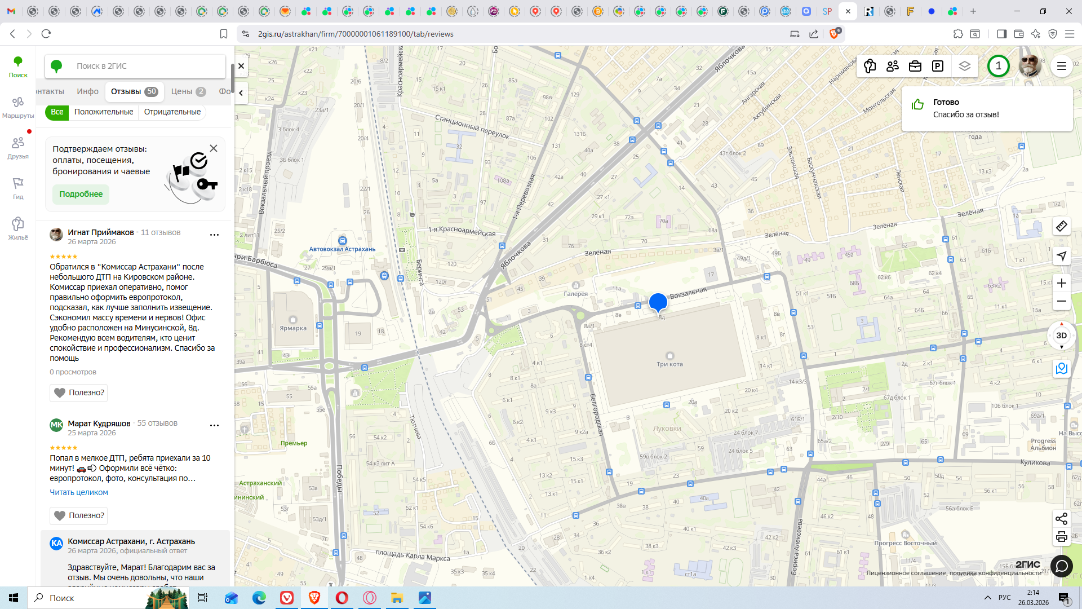Screen dimensions: 1082x609
Task: Click the my location arrow icon
Action: tap(1061, 256)
